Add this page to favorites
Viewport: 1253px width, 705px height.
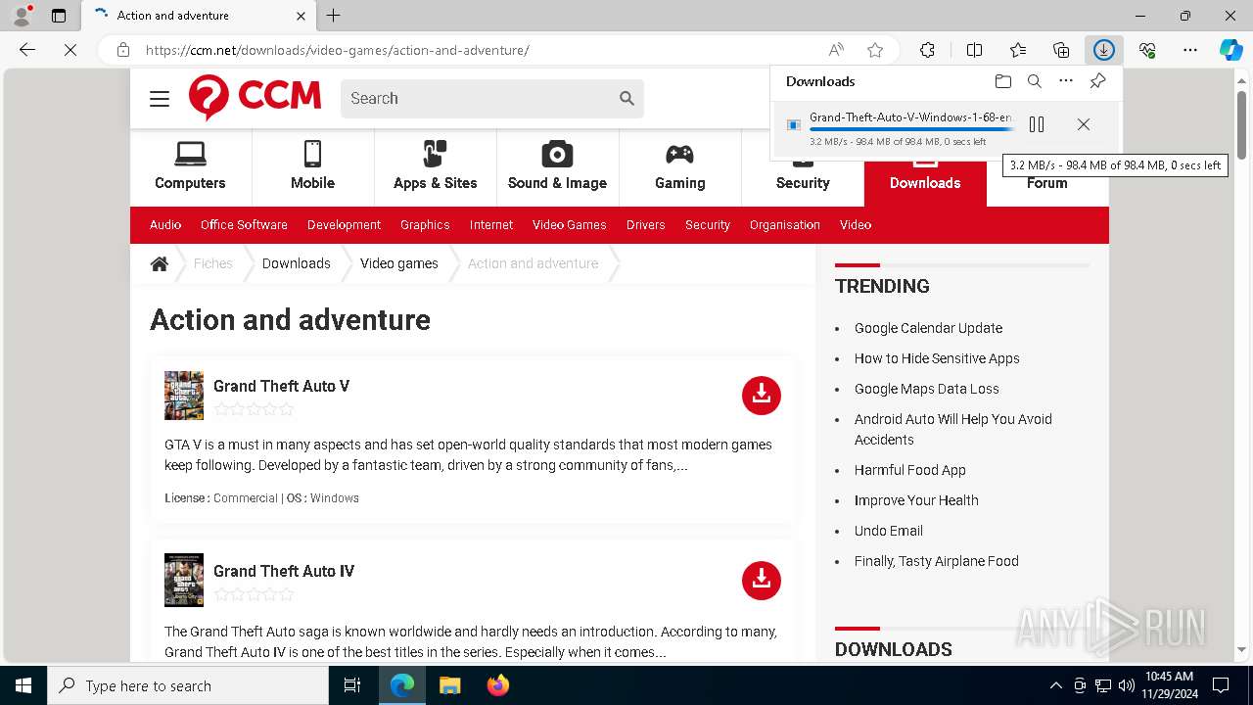pos(875,50)
